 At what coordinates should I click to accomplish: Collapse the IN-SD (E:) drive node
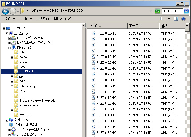click(9, 48)
